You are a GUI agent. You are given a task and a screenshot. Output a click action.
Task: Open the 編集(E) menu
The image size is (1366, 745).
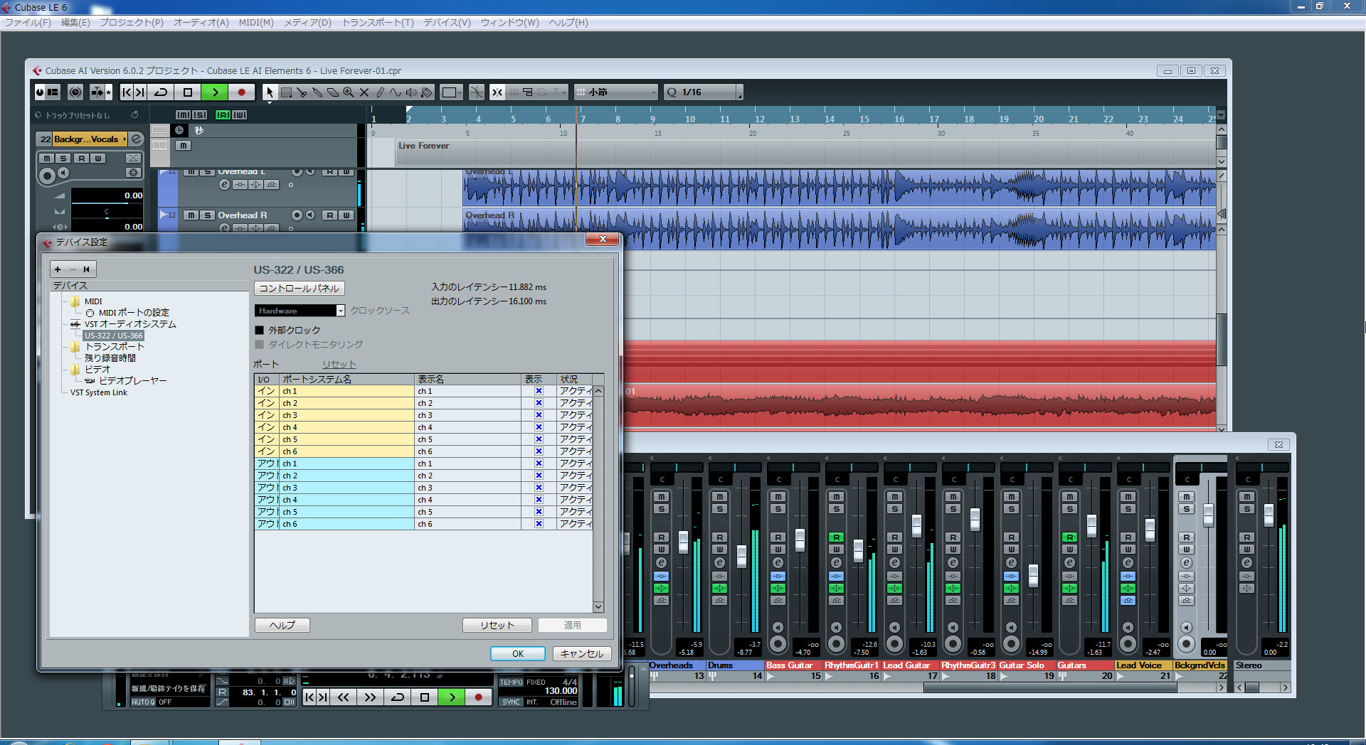click(75, 23)
